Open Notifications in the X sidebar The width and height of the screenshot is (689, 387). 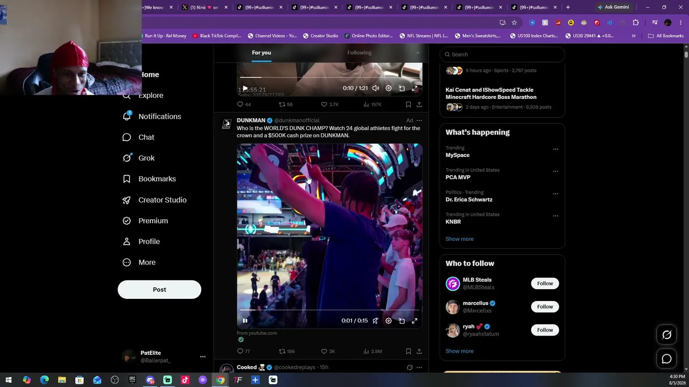[152, 116]
